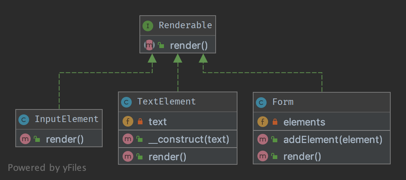Screen dimensions: 406x180
Task: Select the elements field row in Form
Action: (304, 122)
